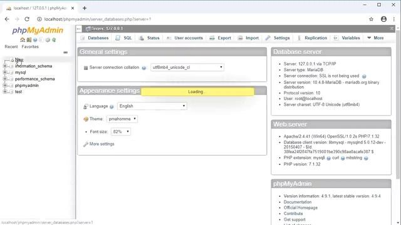Open the Contribute link
401x225 pixels.
293,214
